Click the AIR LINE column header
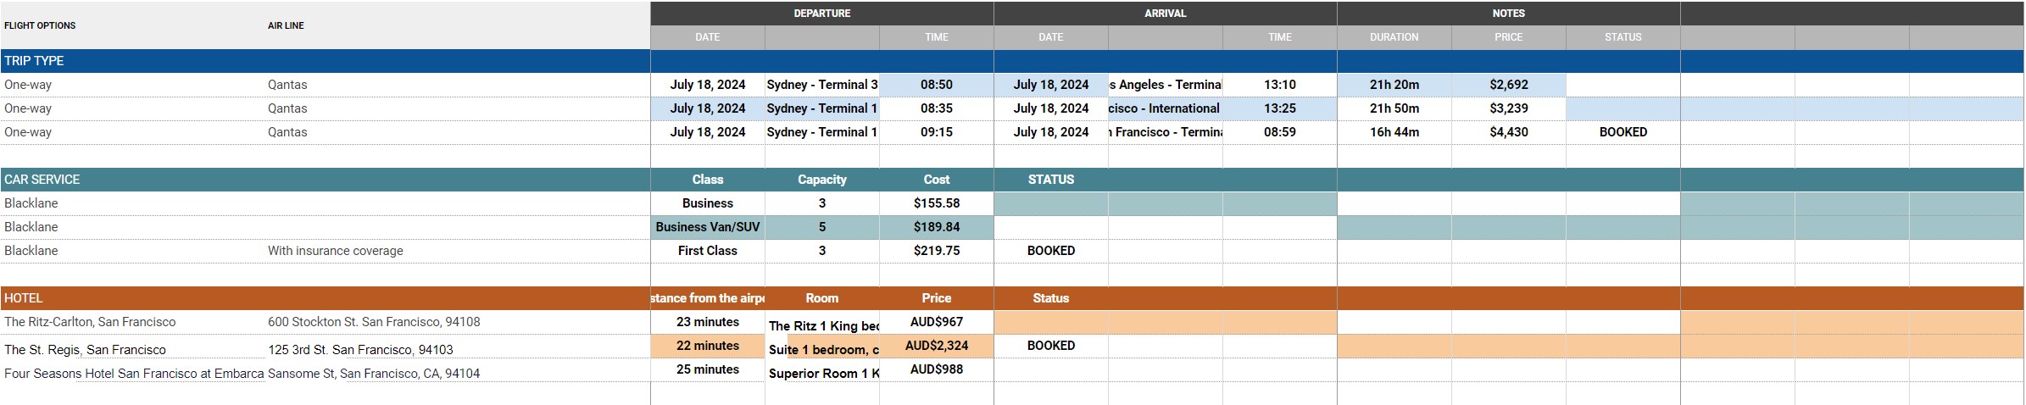The height and width of the screenshot is (405, 2026). click(286, 25)
